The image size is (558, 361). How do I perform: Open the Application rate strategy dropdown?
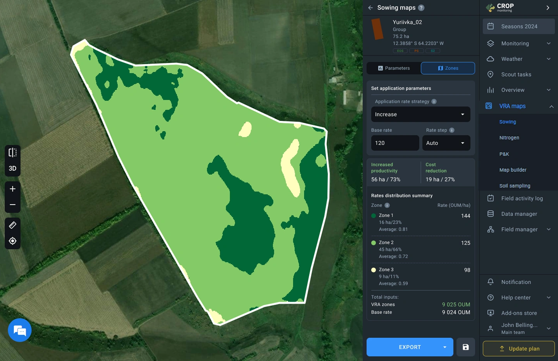pyautogui.click(x=420, y=114)
